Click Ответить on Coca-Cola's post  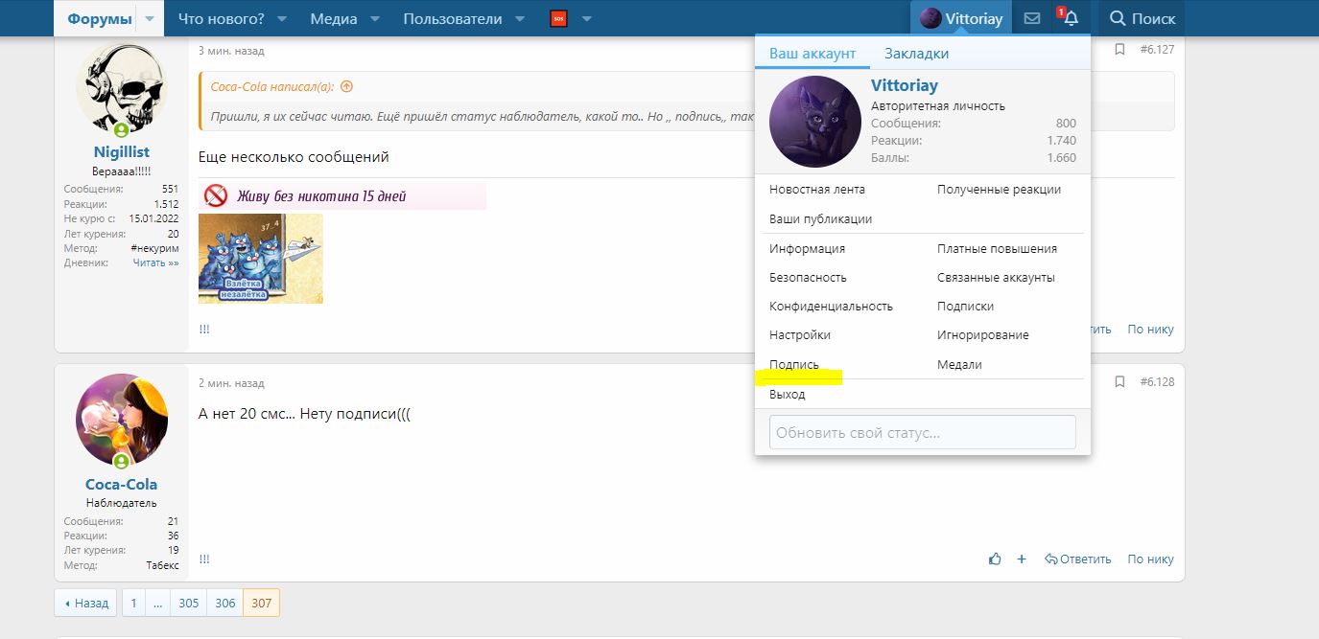[1077, 559]
